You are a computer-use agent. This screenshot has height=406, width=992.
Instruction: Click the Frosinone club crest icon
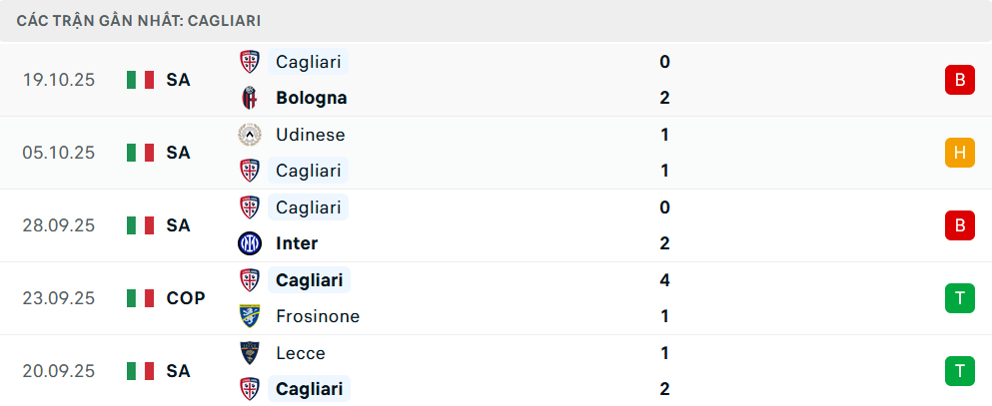point(249,316)
